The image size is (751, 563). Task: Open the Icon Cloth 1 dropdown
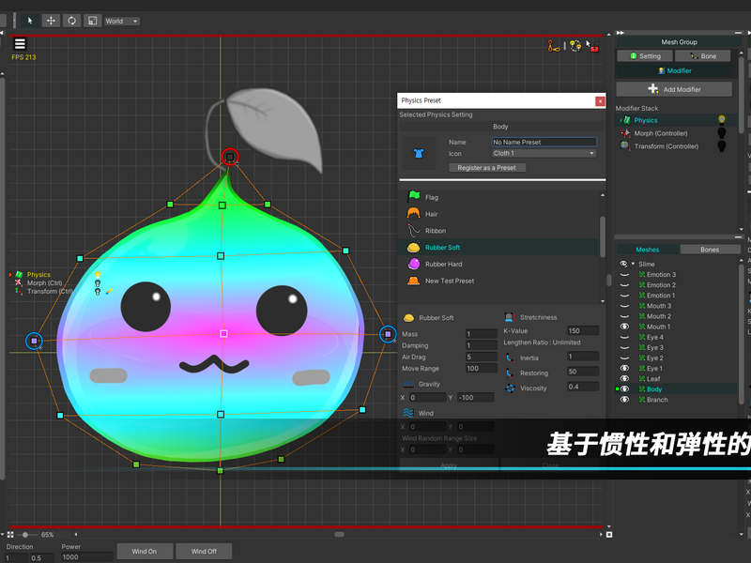[x=544, y=153]
